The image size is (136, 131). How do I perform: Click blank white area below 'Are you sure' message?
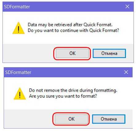[x=68, y=105]
